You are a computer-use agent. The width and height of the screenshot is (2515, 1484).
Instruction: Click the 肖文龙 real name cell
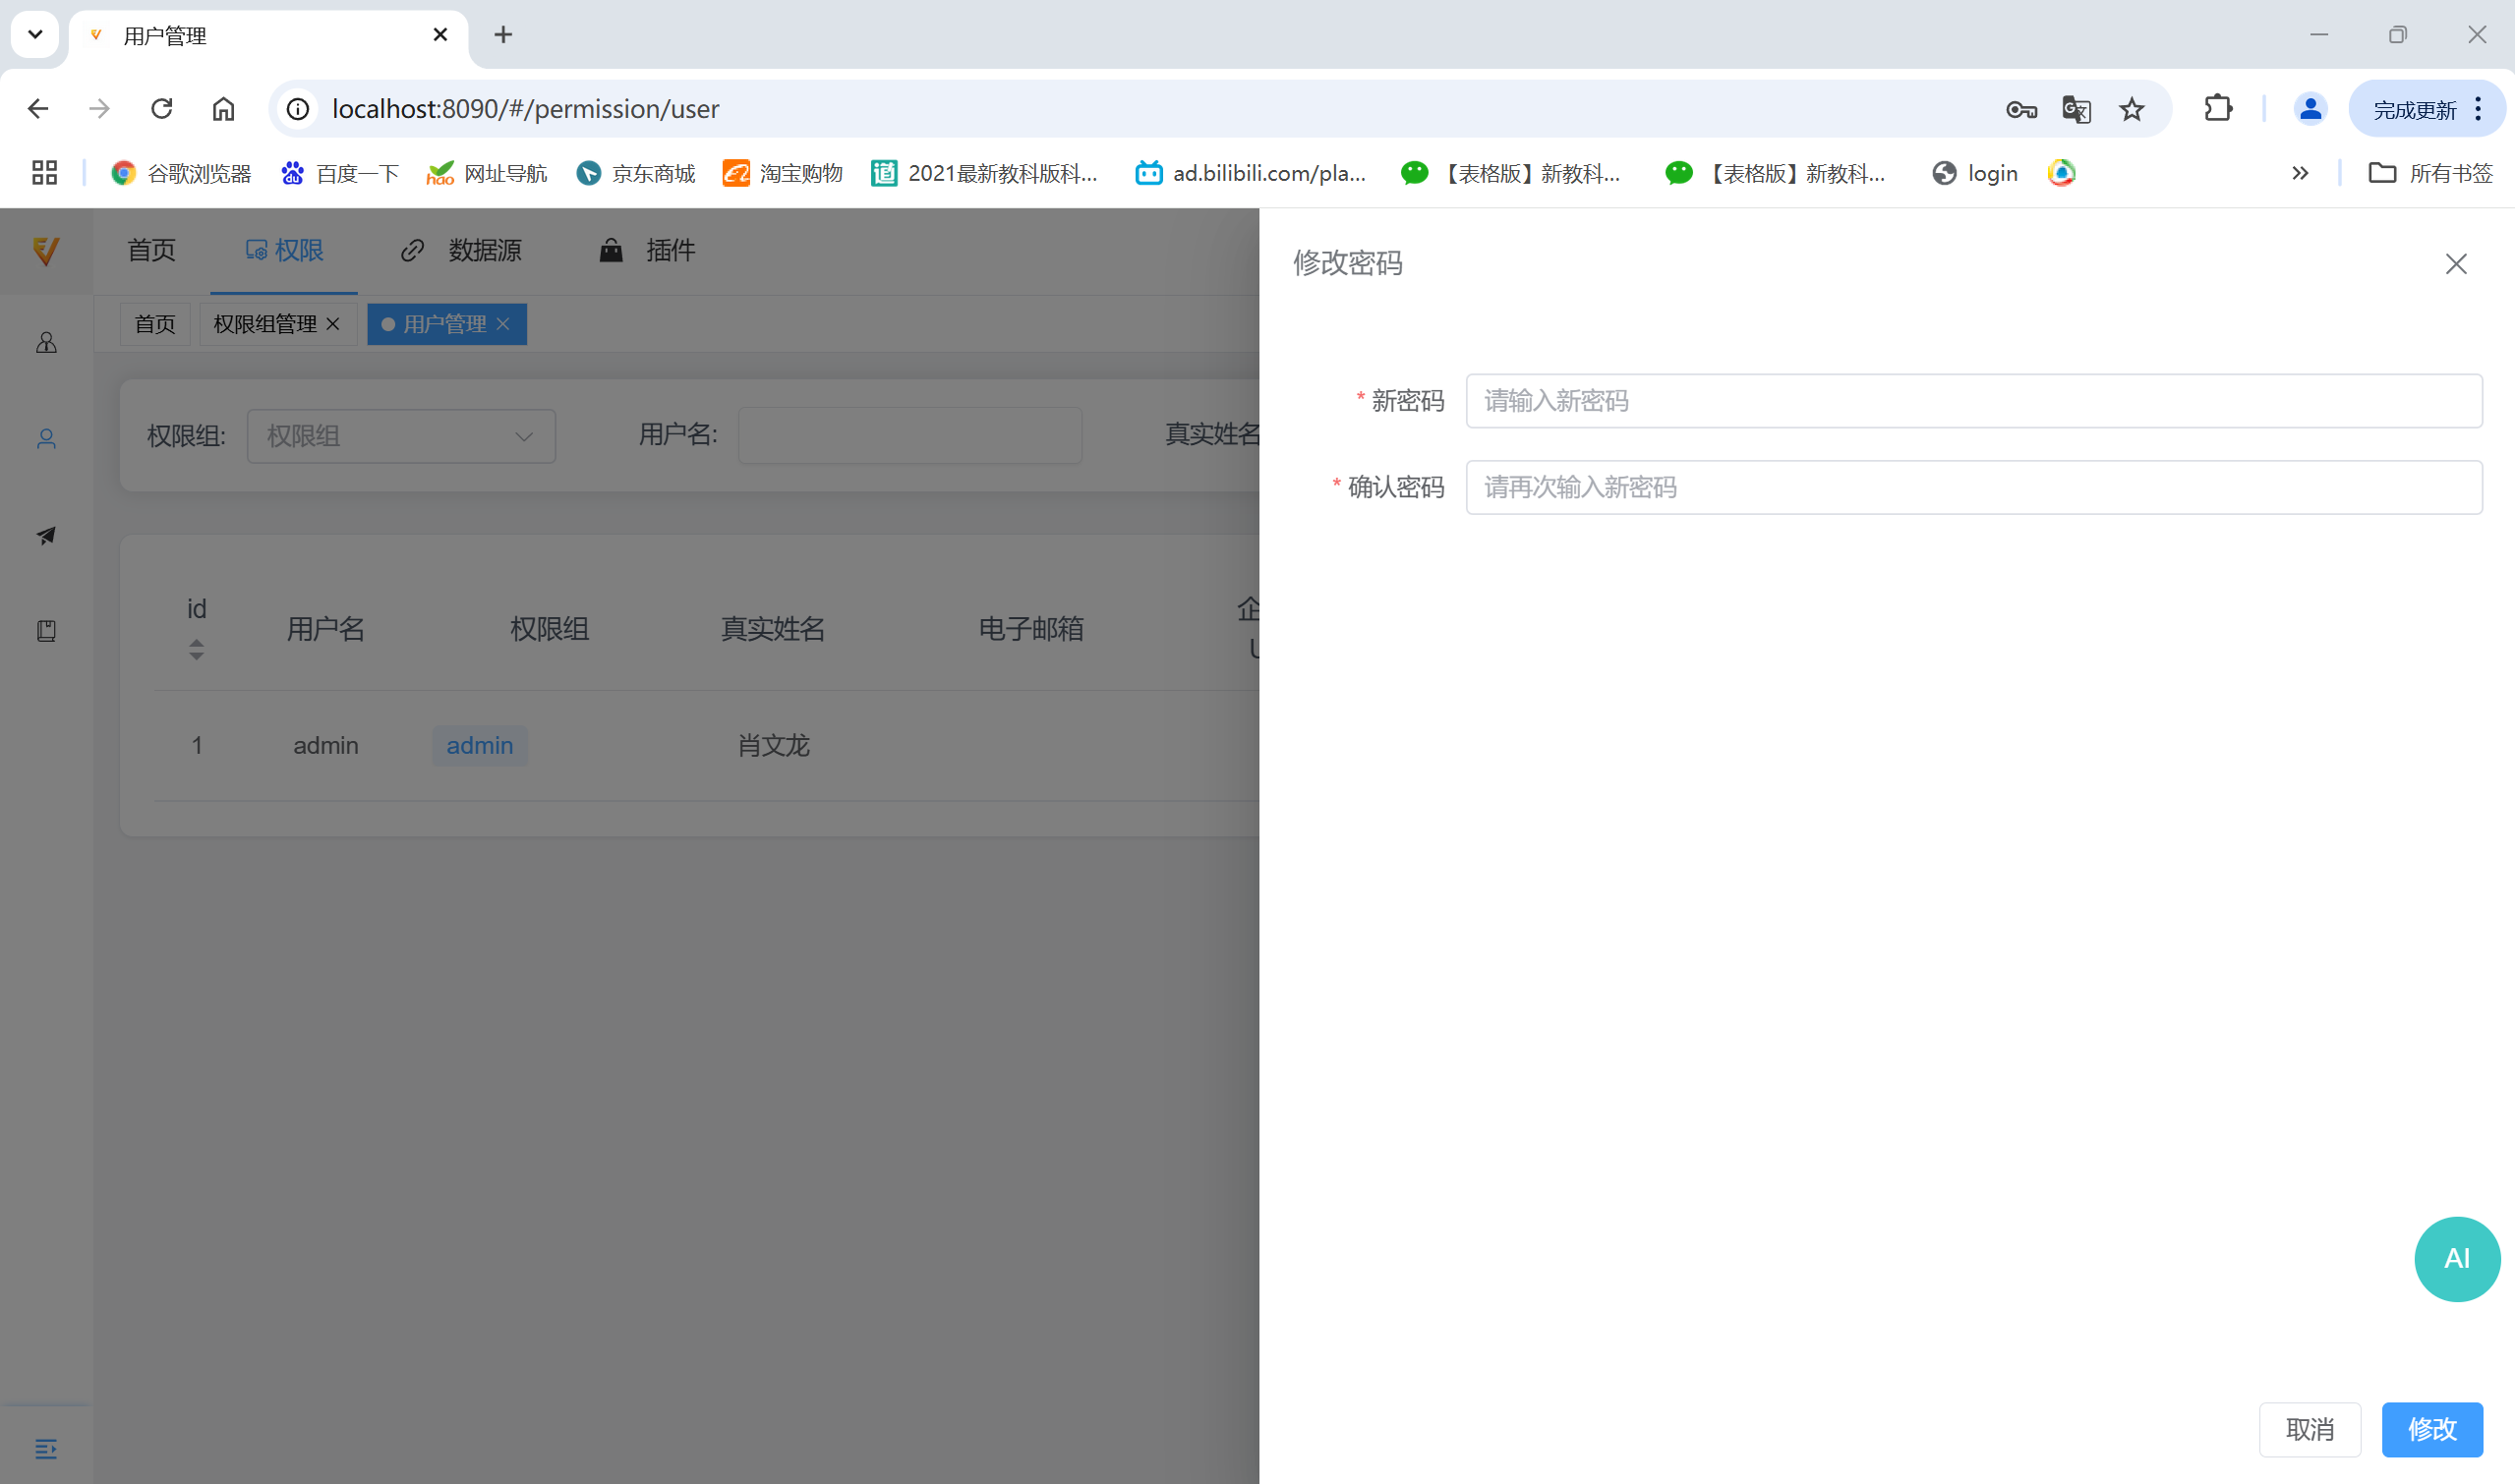(773, 745)
